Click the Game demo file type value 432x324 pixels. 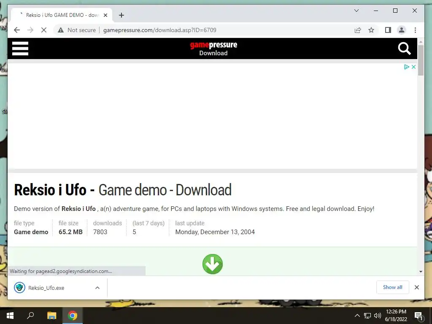point(31,232)
